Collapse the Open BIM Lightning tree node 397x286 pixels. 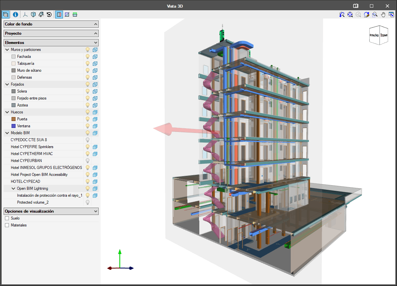point(13,188)
